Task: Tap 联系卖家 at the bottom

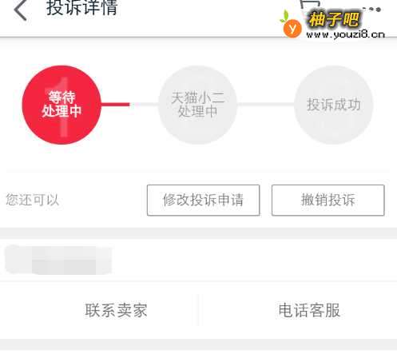Action: (116, 310)
